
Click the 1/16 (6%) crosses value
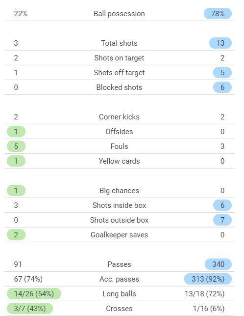point(209,309)
